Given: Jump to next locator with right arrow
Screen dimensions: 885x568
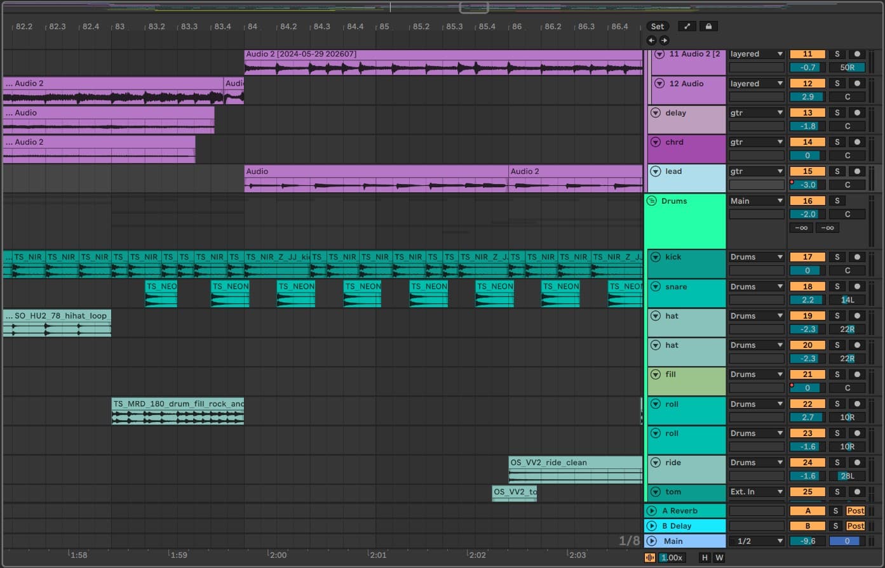Looking at the screenshot, I should [x=664, y=40].
